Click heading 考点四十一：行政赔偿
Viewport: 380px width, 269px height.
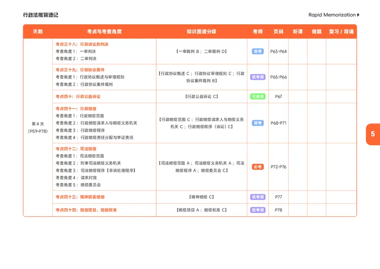76,109
